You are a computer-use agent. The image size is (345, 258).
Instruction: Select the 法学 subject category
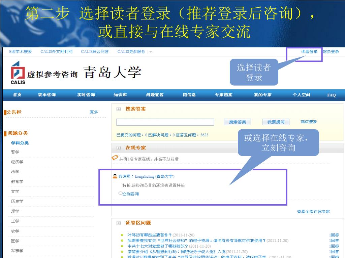[15, 172]
